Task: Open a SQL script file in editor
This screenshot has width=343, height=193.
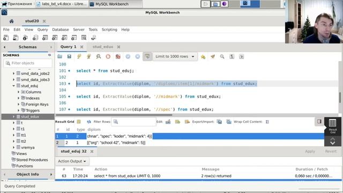Action: pos(59,56)
